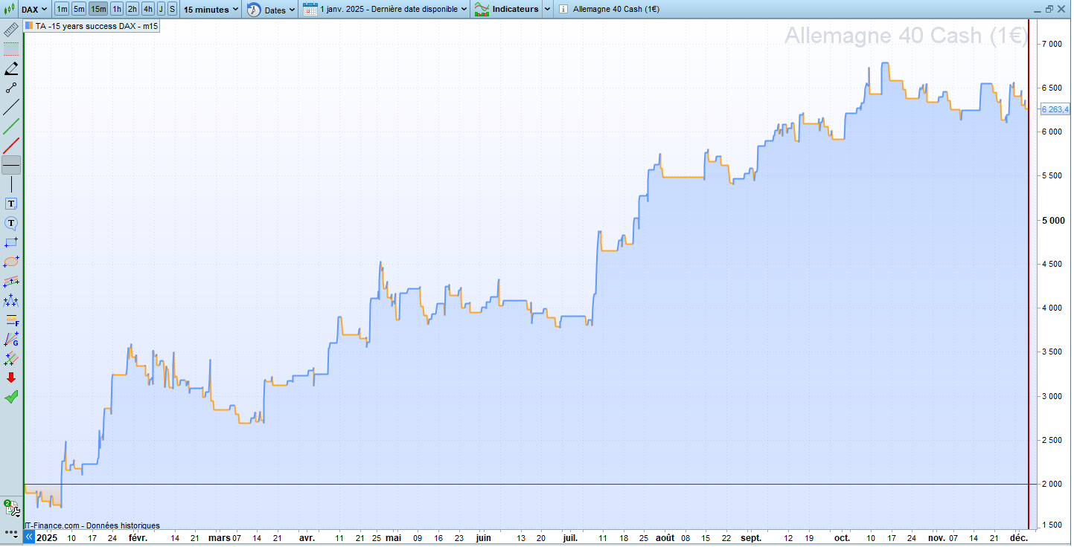Select the vertical line drawing tool

[11, 184]
